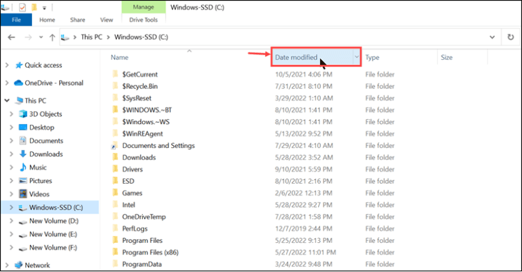Switch to the Drive Tools tab

(141, 20)
